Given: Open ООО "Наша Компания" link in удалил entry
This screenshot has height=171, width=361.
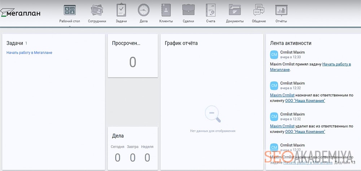Looking at the screenshot, I should [305, 132].
